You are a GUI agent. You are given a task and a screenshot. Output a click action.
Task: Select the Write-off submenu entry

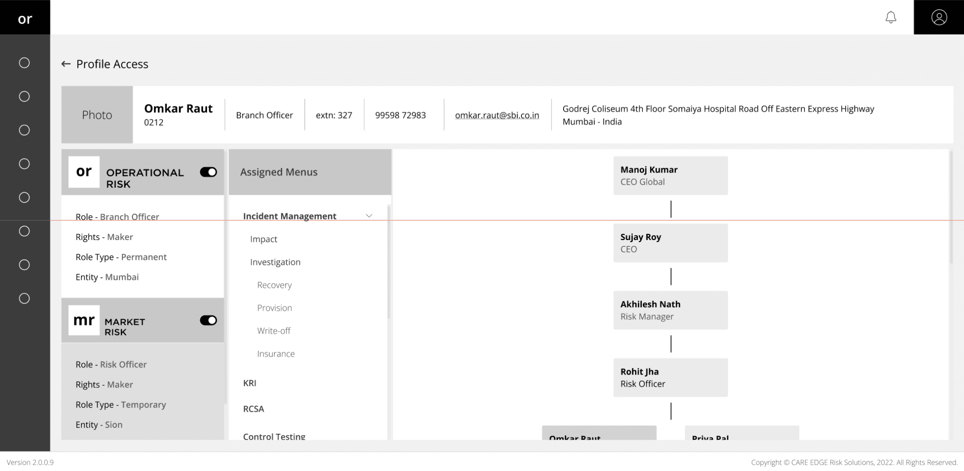[x=274, y=331]
